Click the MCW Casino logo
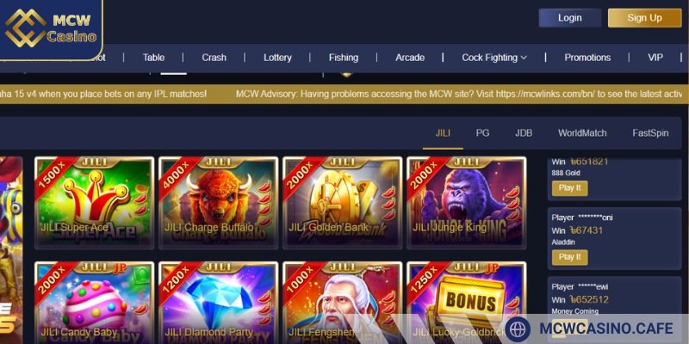689x344 pixels. pyautogui.click(x=50, y=28)
